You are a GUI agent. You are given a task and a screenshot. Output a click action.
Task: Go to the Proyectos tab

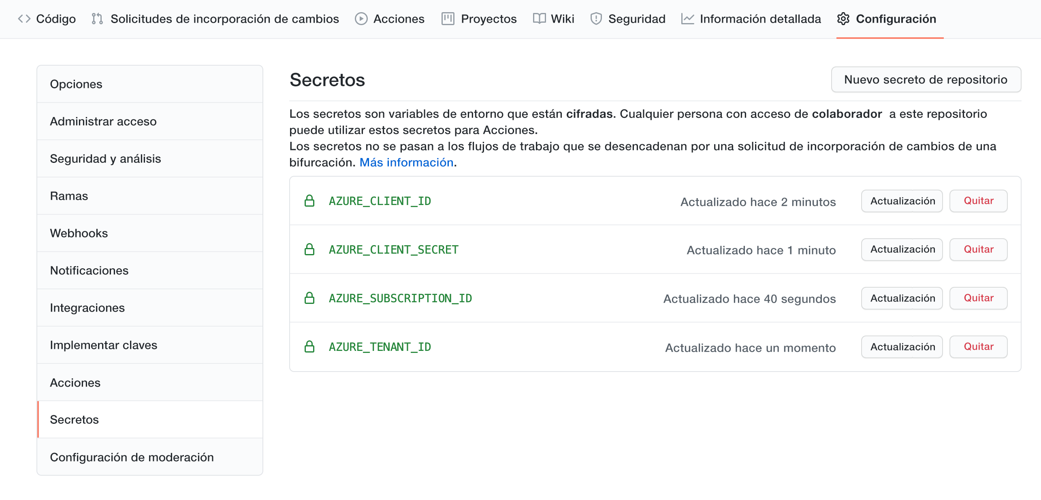[x=479, y=19]
